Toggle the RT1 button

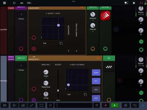pos(96,81)
